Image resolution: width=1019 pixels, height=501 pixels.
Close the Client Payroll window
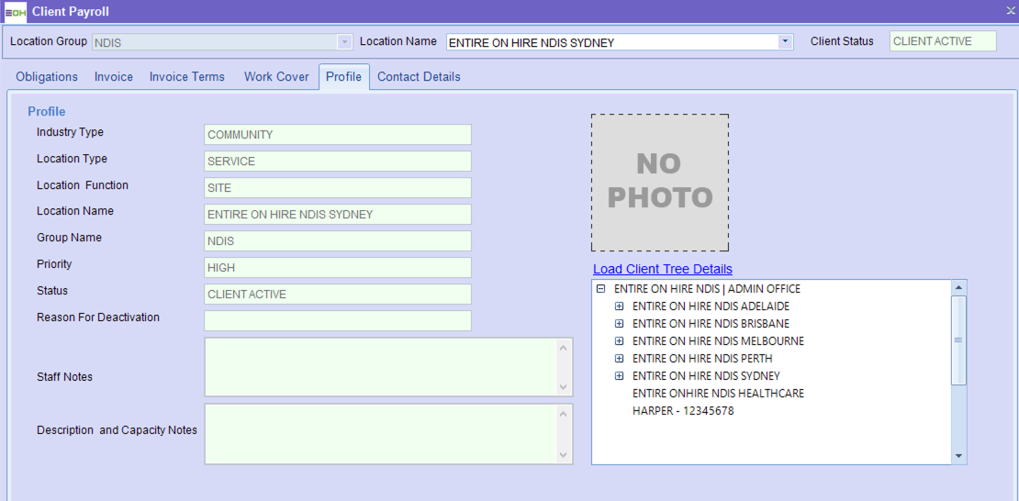(1010, 10)
